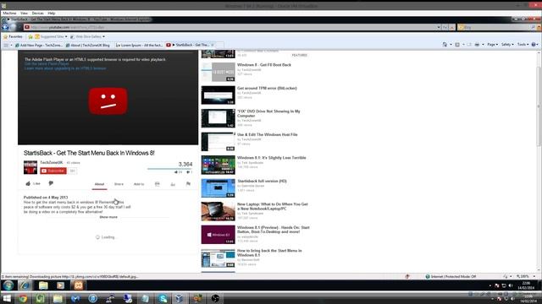
Task: Click Internet Explorer icon in guest taskbar
Action: pyautogui.click(x=25, y=285)
